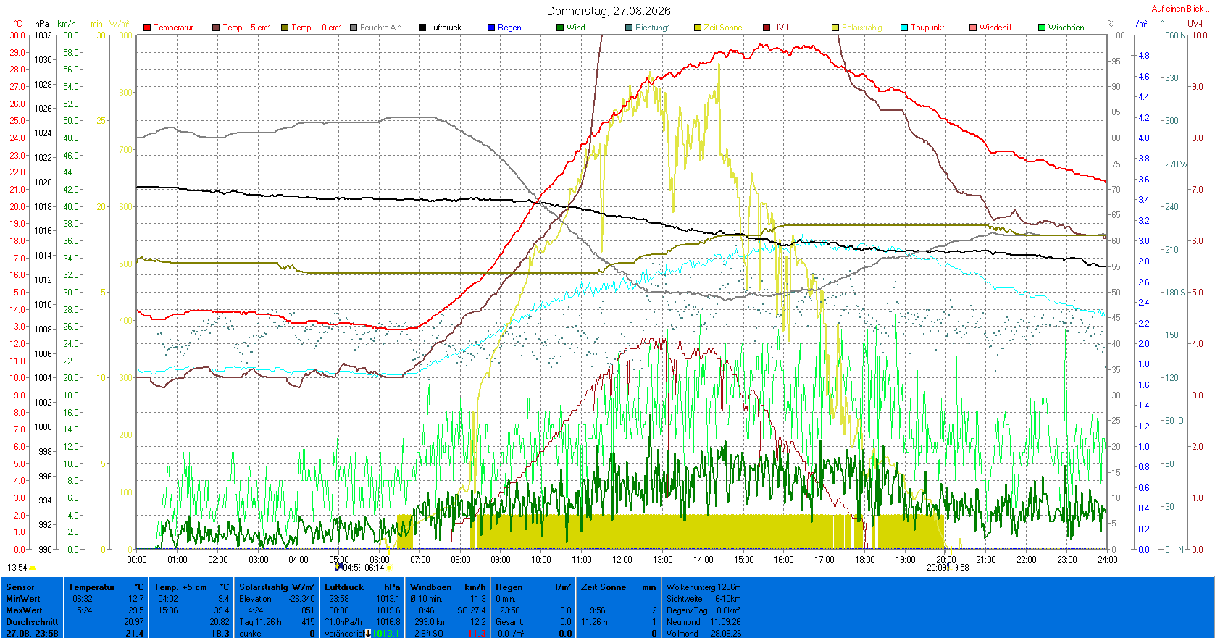Click the chart title 'Donnerstag, 27.08.2026'
The width and height of the screenshot is (1215, 638).
609,11
